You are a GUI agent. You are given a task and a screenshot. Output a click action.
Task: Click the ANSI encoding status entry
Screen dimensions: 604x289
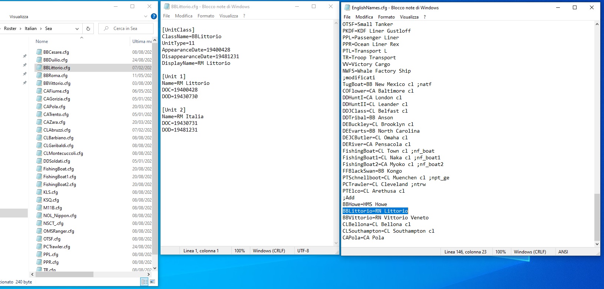pyautogui.click(x=563, y=252)
